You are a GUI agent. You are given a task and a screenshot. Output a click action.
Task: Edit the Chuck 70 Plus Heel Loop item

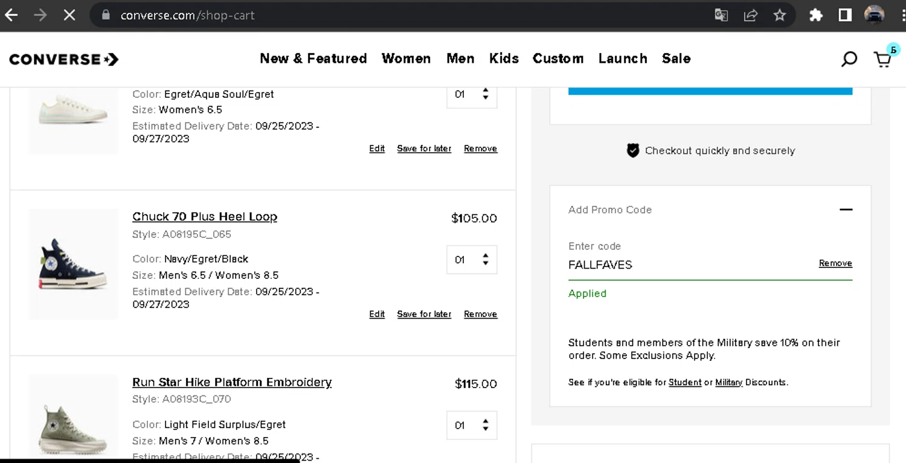click(x=377, y=314)
